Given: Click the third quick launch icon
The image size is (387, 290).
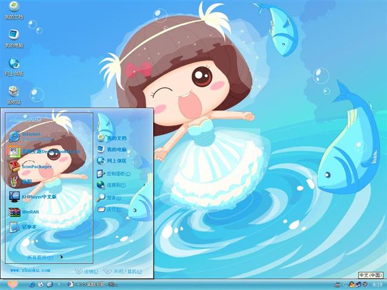Looking at the screenshot, I should pyautogui.click(x=50, y=285).
